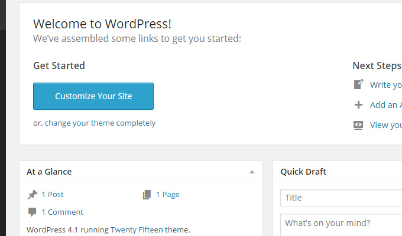Image resolution: width=402 pixels, height=236 pixels.
Task: Click the pushpin icon beside 1 Post
Action: (33, 195)
